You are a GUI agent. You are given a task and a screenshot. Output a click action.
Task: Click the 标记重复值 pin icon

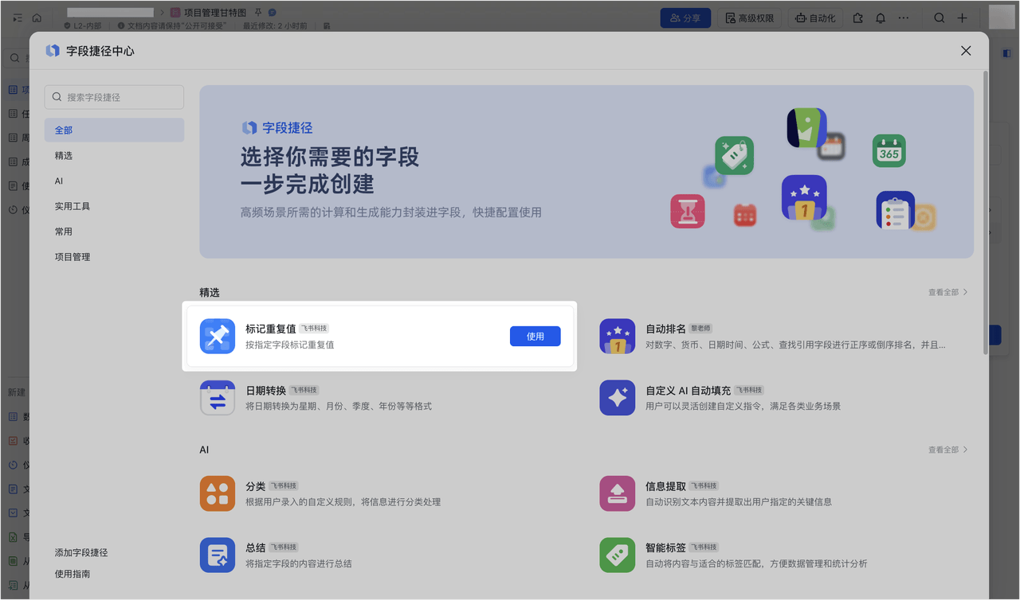tap(218, 336)
